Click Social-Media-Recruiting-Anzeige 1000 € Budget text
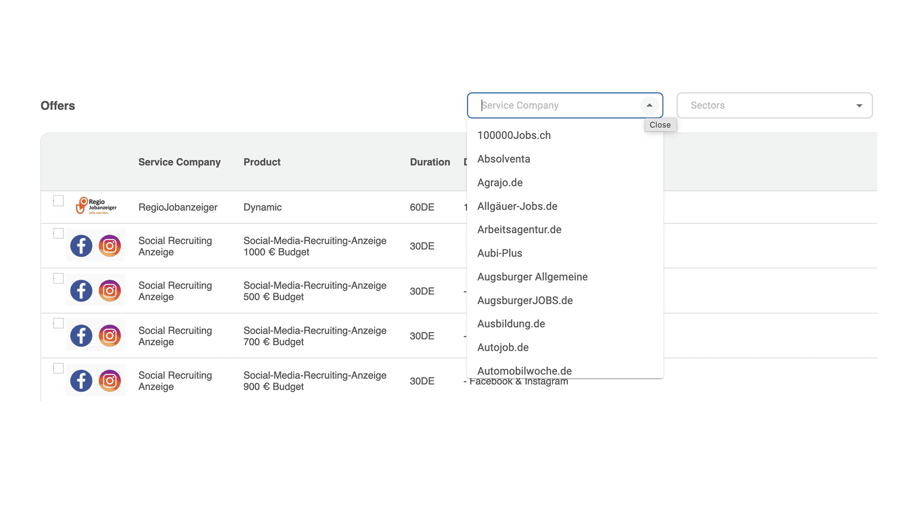Image resolution: width=914 pixels, height=514 pixels. point(315,246)
